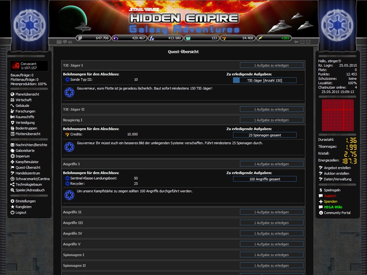Click the resource icon beside 647.706
Image resolution: width=367 pixels, height=275 pixels.
pyautogui.click(x=80, y=38)
